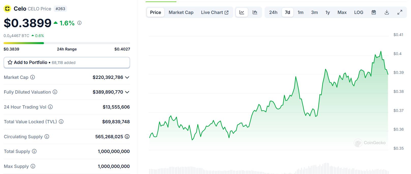Viewport: 411px width, 174px height.
Task: Click the 0.0₅4467 BTC value
Action: [16, 36]
